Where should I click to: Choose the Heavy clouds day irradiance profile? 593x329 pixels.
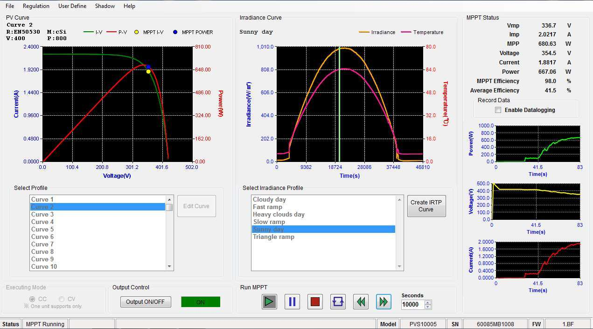pyautogui.click(x=323, y=215)
